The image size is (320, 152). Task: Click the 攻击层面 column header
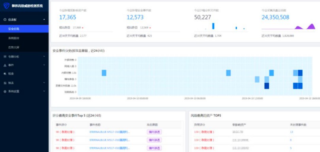152,124
